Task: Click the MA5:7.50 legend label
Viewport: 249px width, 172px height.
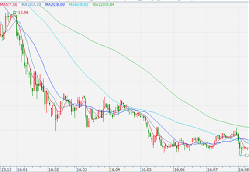Action: click(x=9, y=5)
